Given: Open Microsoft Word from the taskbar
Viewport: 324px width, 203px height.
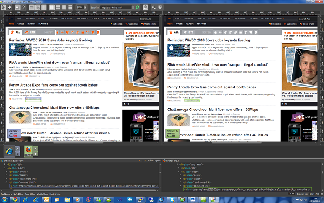Looking at the screenshot, I should pyautogui.click(x=193, y=200).
